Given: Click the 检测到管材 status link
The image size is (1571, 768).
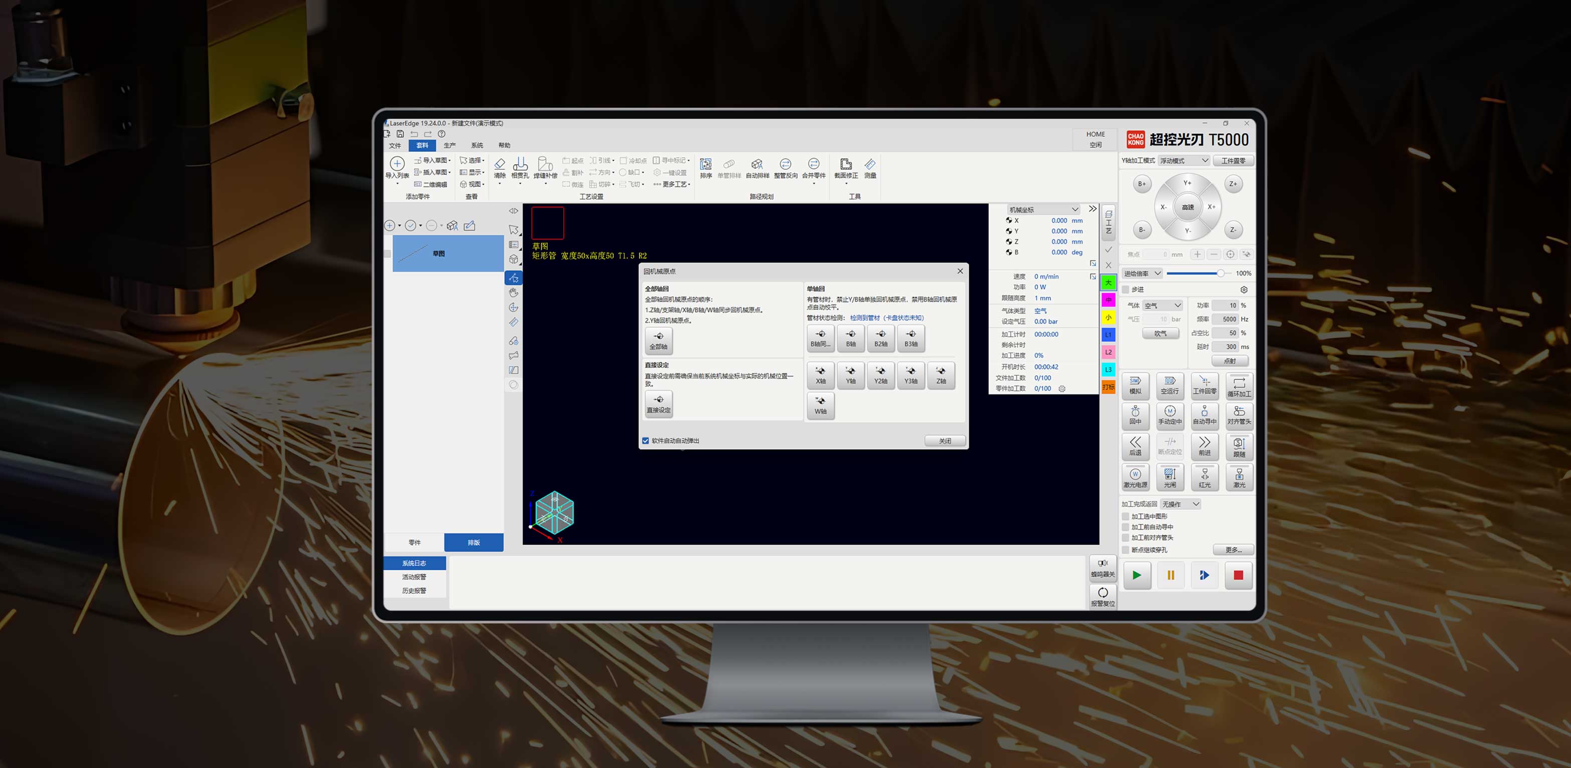Looking at the screenshot, I should click(864, 318).
